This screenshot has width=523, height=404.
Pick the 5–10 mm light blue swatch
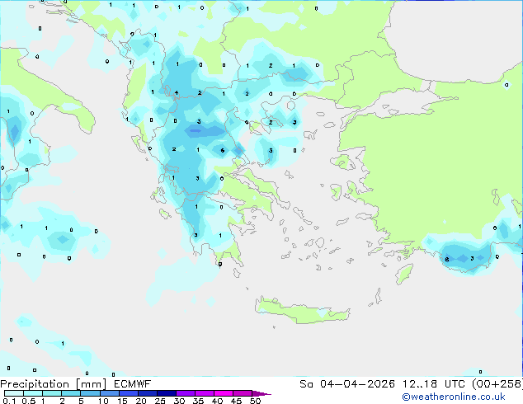pyautogui.click(x=90, y=393)
